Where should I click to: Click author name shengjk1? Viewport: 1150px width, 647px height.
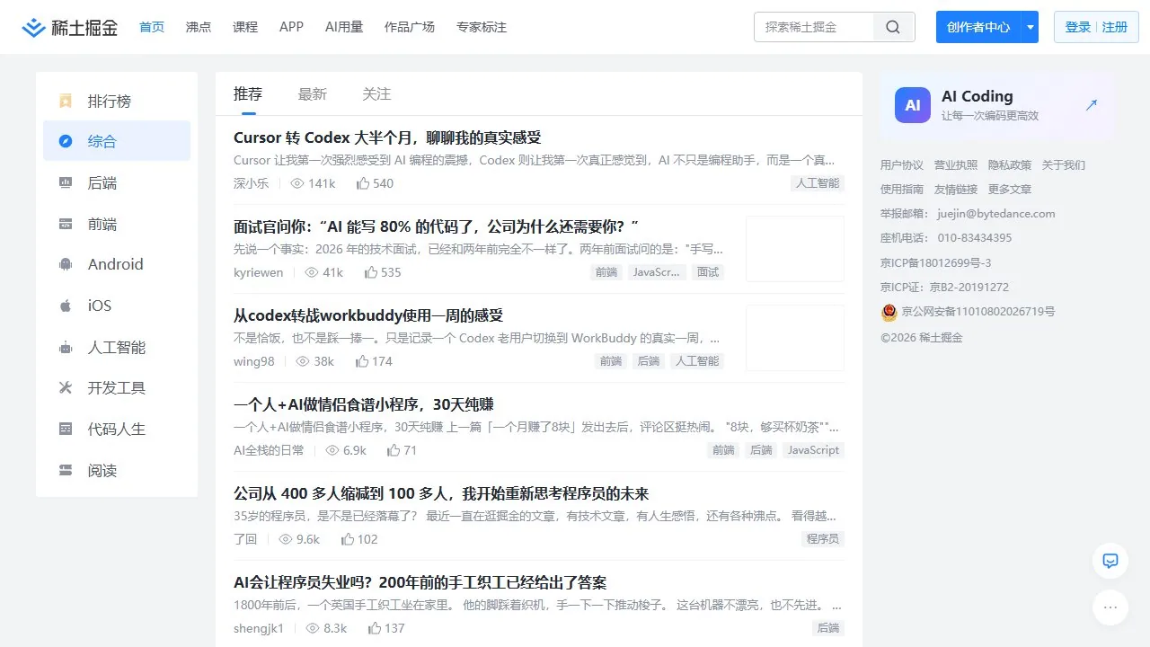click(x=259, y=628)
